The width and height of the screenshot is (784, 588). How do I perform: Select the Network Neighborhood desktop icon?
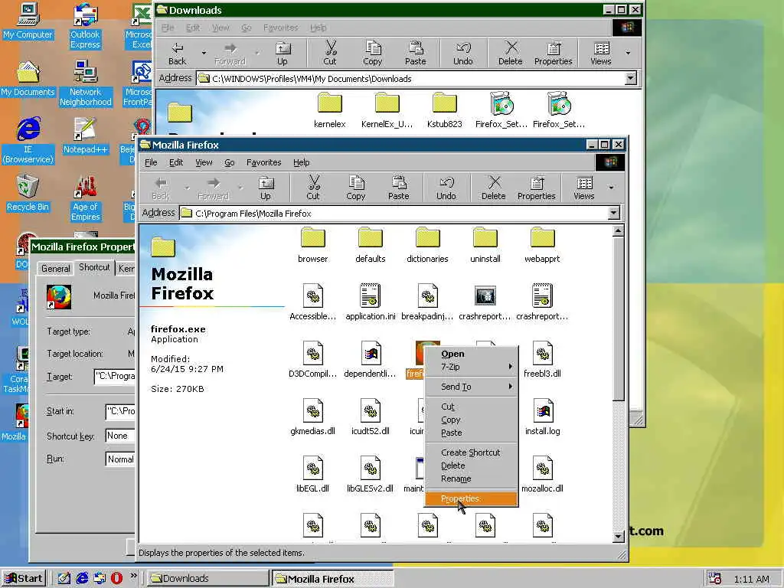[85, 83]
